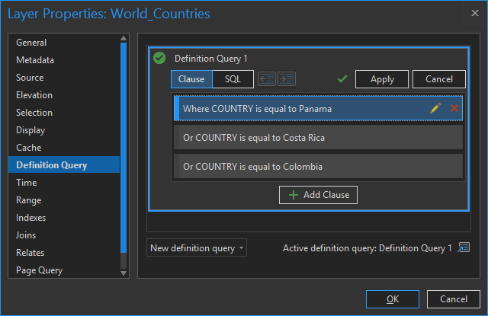Open the Metadata properties tab
The image size is (488, 316).
(35, 60)
